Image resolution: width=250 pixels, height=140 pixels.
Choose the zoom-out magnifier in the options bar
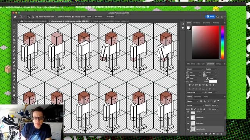pos(32,17)
